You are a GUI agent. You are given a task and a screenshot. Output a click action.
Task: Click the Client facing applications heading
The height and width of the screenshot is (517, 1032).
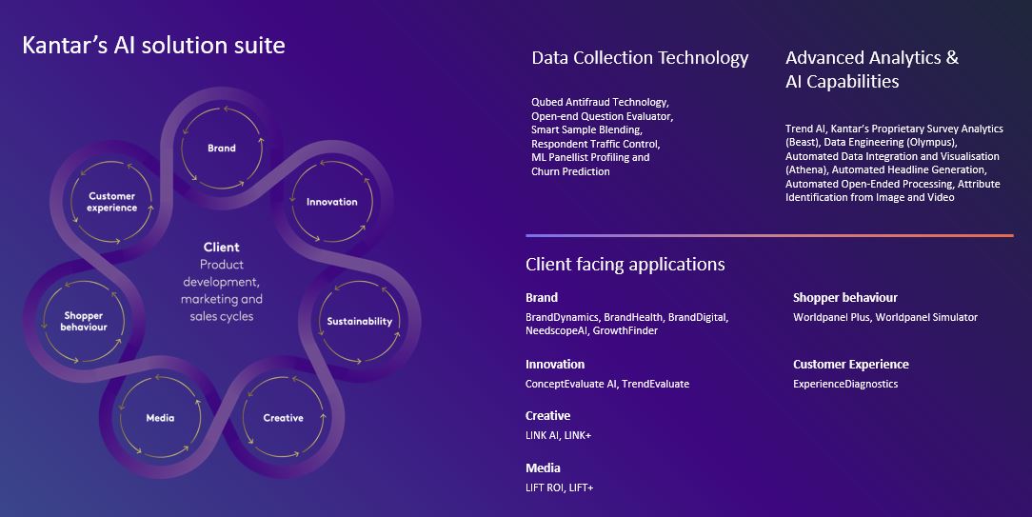tap(625, 264)
